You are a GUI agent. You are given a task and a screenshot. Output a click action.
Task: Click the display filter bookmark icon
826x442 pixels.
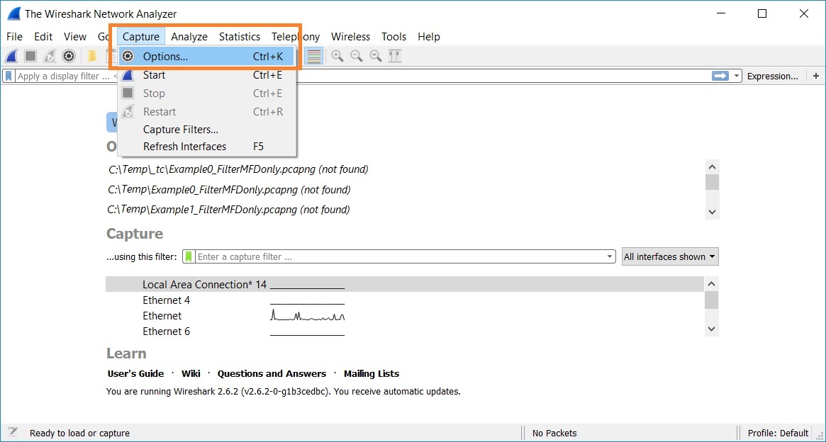click(9, 76)
